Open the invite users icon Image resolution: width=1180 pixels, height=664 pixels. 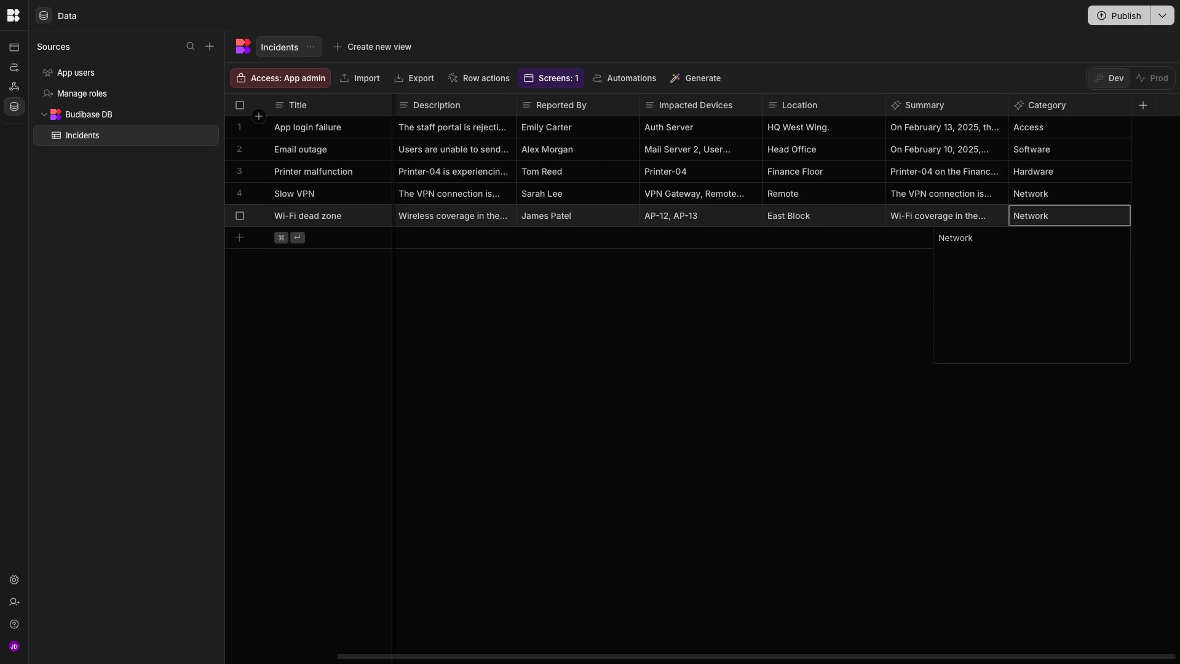pos(14,603)
